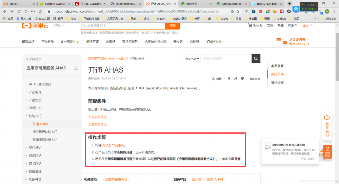Bookmark page with star icon in address bar
Image resolution: width=339 pixels, height=184 pixels.
[238, 12]
